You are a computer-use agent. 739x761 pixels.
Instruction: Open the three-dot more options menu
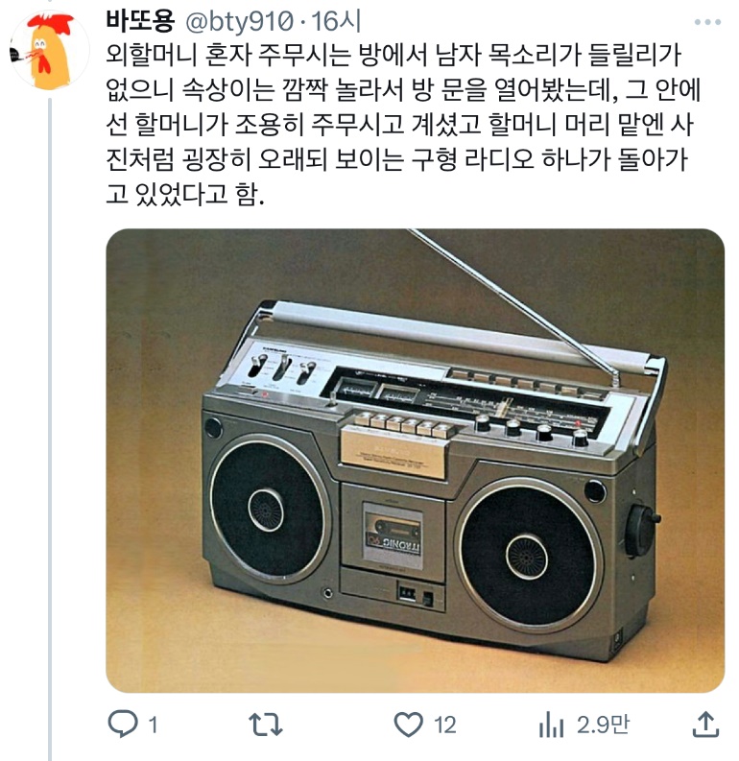(x=707, y=22)
